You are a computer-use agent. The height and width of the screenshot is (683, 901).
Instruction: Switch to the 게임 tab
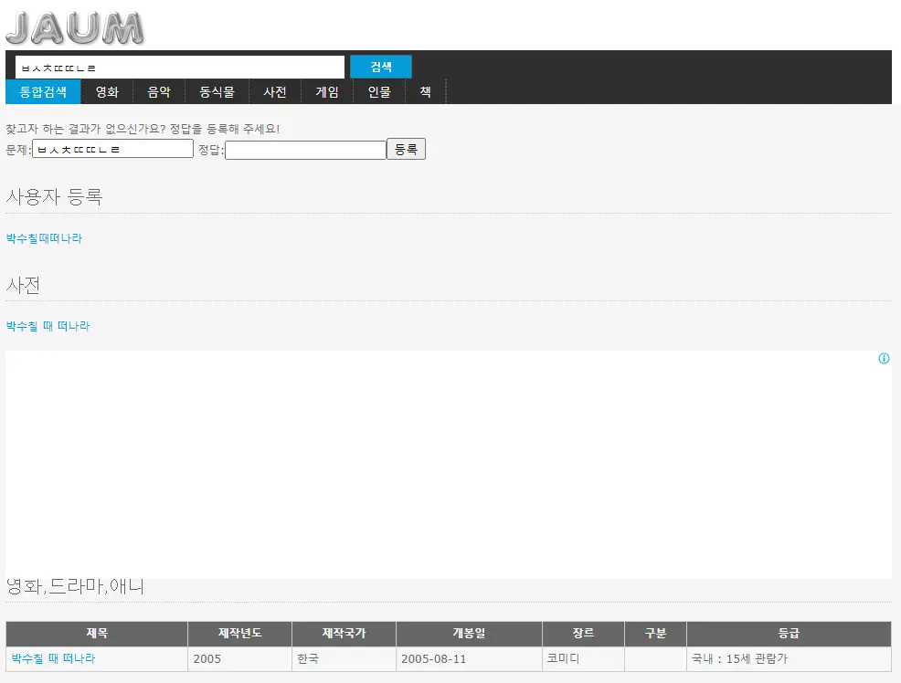point(327,92)
